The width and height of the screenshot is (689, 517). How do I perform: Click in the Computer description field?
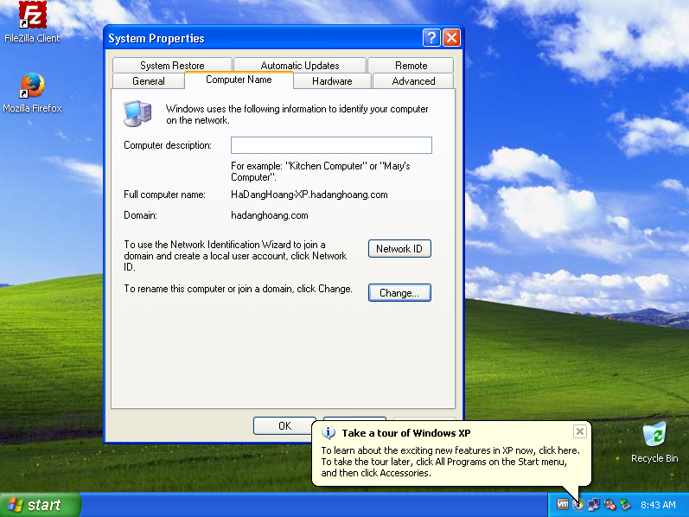[331, 145]
